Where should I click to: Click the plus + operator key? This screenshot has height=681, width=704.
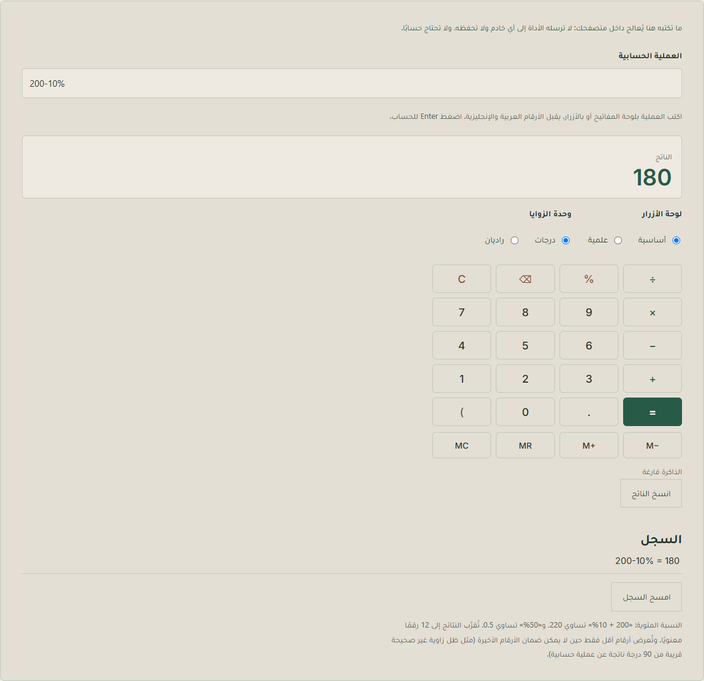(652, 379)
